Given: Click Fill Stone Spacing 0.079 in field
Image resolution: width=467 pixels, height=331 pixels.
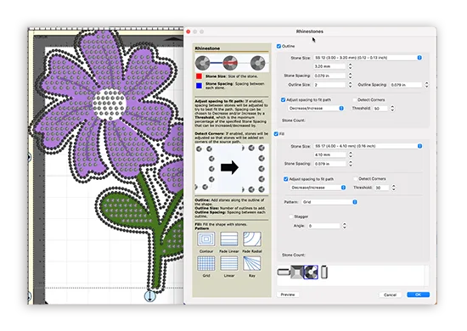Looking at the screenshot, I should [x=330, y=164].
